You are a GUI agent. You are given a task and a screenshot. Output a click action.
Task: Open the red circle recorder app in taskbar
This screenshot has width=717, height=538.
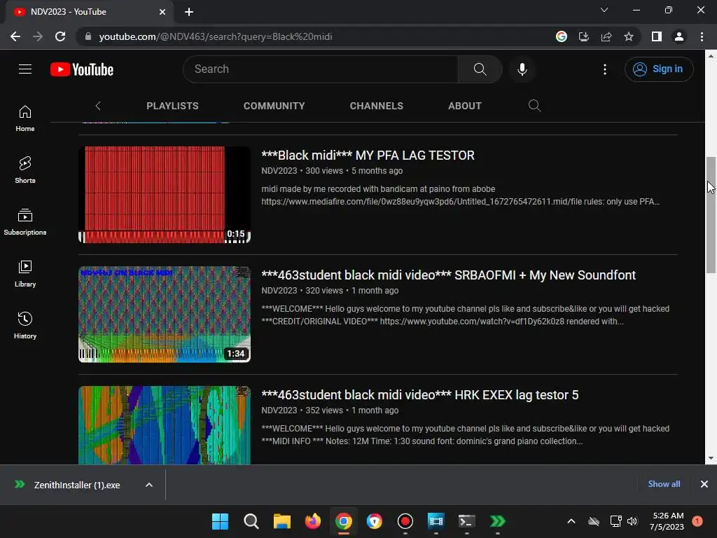pos(405,521)
